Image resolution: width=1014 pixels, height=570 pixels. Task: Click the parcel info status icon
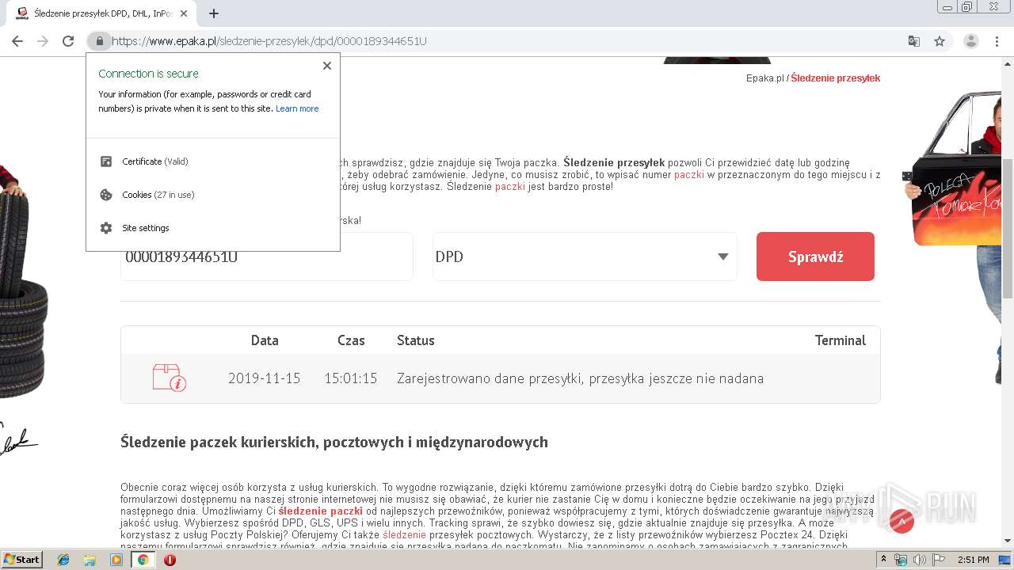click(170, 378)
